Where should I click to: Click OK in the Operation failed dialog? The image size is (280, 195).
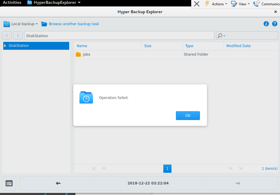click(188, 116)
